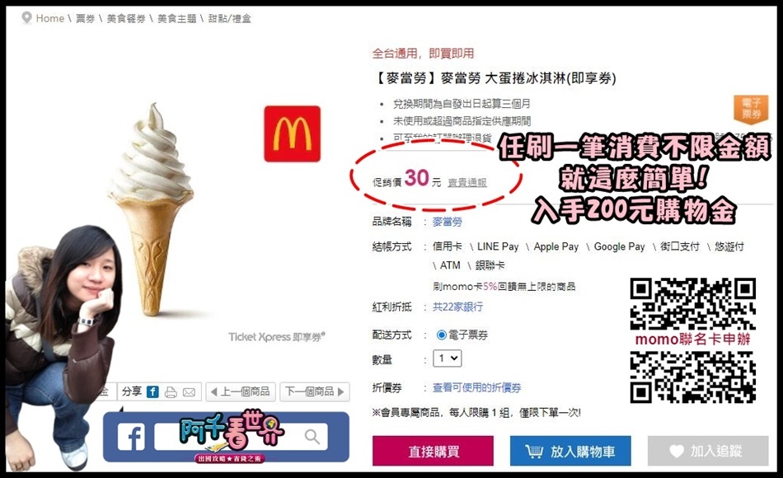This screenshot has height=478, width=783.
Task: Click the location pin icon near Home
Action: click(x=26, y=18)
